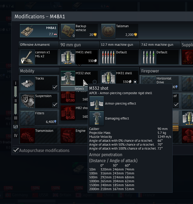Click the Filters 6,400 research cost
Viewport: 193px width, 204px height.
tap(51, 122)
